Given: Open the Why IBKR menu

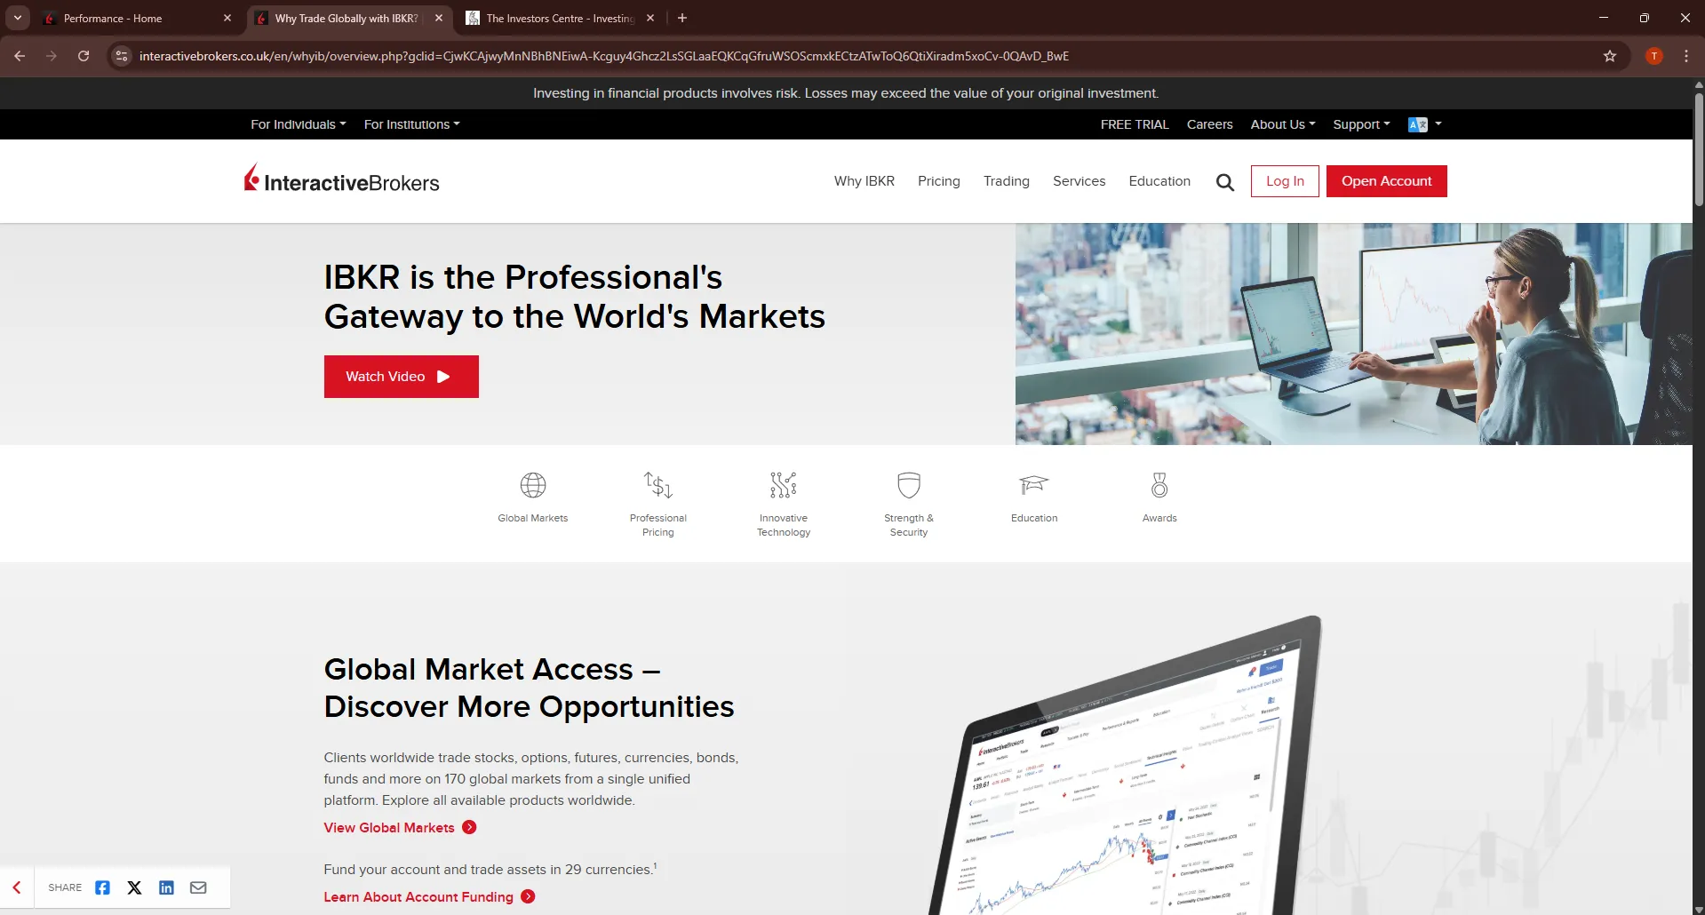Looking at the screenshot, I should 864,181.
